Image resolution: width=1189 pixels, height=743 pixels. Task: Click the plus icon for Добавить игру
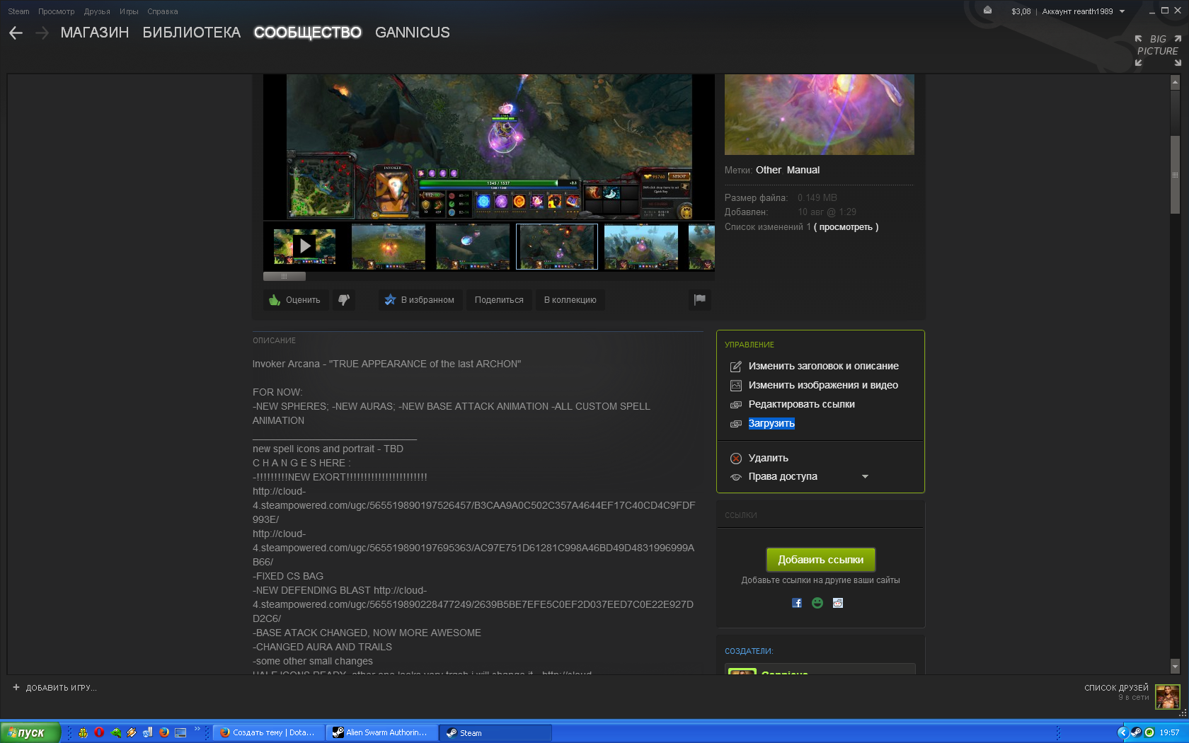pos(16,687)
